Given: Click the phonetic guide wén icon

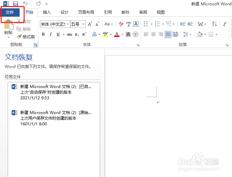Looking at the screenshot, I should point(128,24).
